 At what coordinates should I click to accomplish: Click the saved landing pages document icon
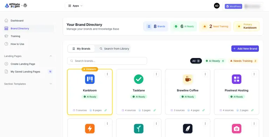point(6,72)
